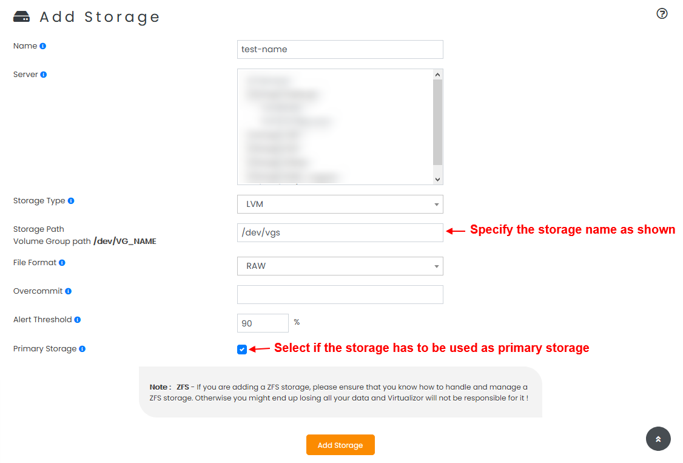Click the info icon beside Storage Type

point(71,200)
